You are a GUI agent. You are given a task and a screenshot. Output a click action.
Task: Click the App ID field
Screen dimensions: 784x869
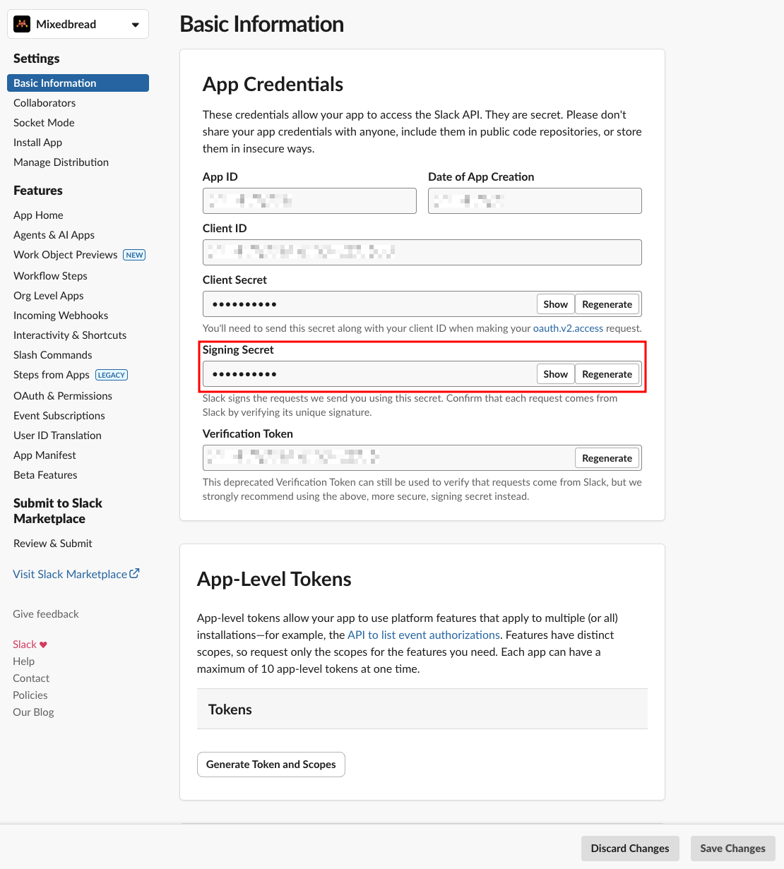pyautogui.click(x=309, y=200)
